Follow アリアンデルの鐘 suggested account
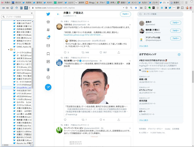194x147 pixels. pos(176,38)
